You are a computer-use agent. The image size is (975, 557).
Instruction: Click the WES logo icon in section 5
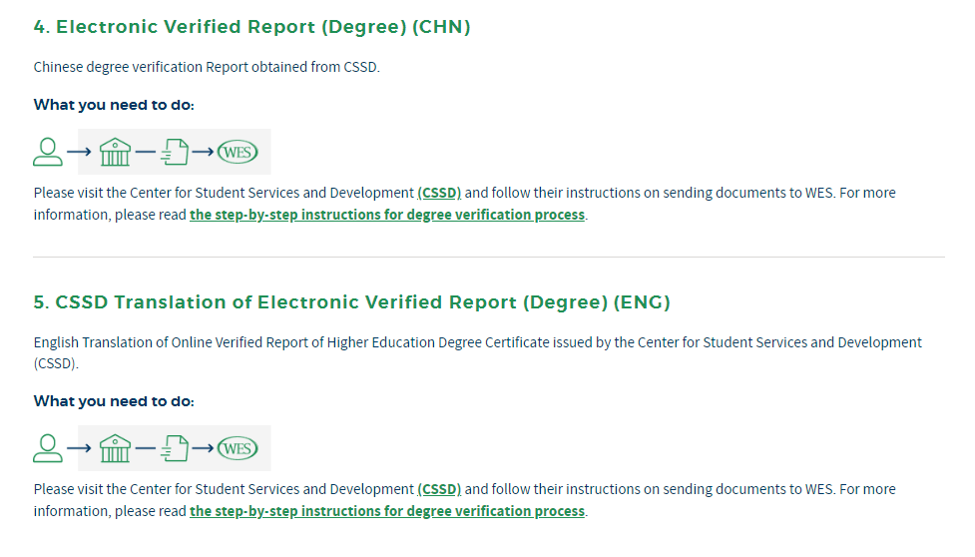coord(238,448)
